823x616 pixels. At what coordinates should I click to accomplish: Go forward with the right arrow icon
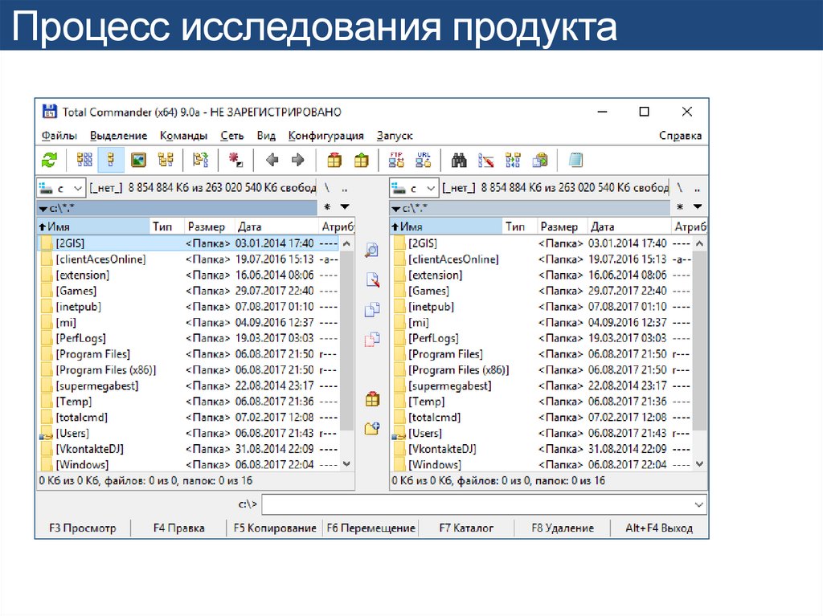tap(297, 160)
